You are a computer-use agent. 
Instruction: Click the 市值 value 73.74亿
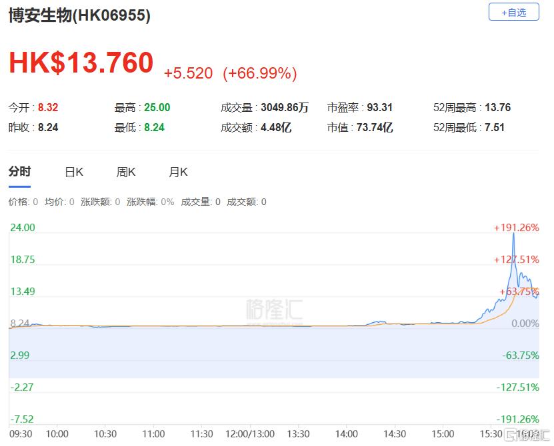pyautogui.click(x=375, y=127)
